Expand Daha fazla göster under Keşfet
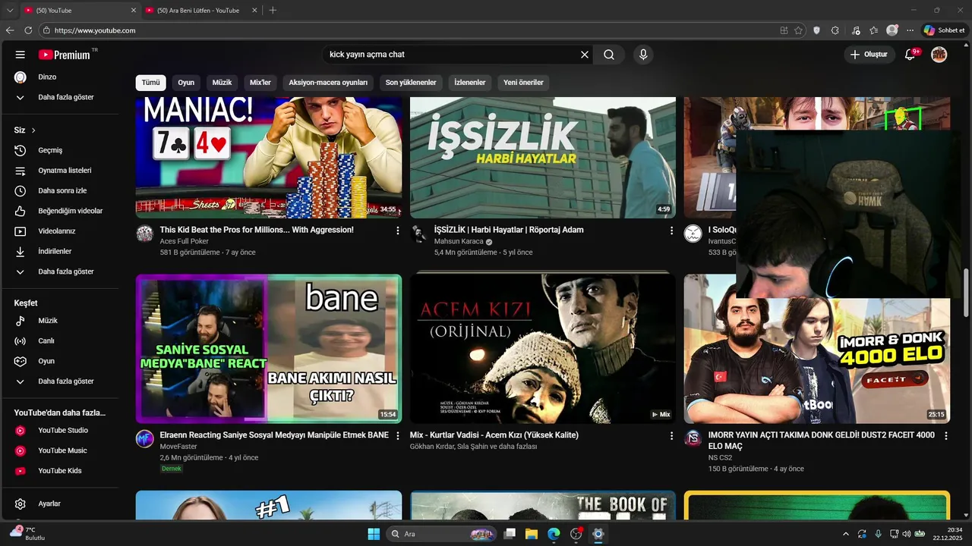Screen dimensions: 972x546 (65, 381)
